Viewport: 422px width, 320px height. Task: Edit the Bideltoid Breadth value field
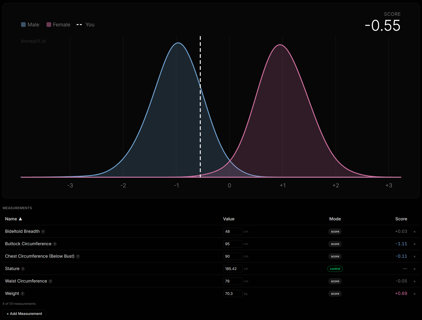[x=233, y=232]
